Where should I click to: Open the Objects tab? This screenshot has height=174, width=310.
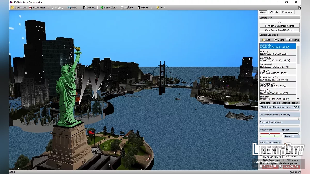tap(274, 12)
